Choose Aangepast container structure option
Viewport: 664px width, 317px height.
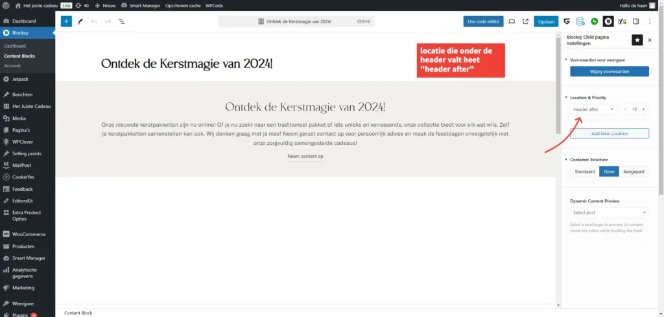point(634,171)
